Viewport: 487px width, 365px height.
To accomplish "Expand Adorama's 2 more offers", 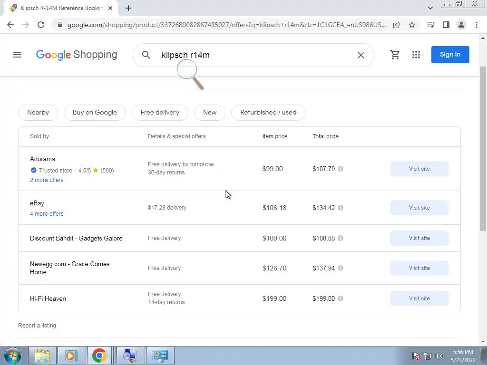I will pyautogui.click(x=47, y=180).
